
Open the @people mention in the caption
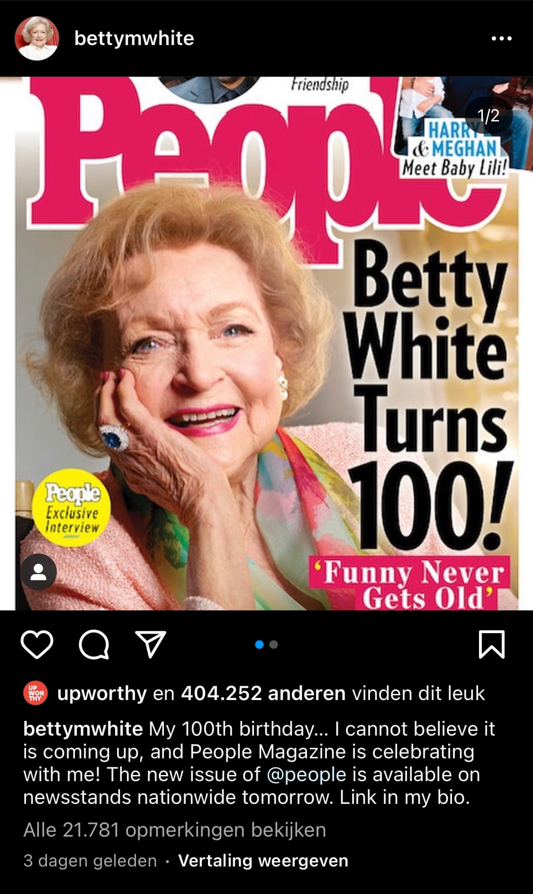[307, 774]
